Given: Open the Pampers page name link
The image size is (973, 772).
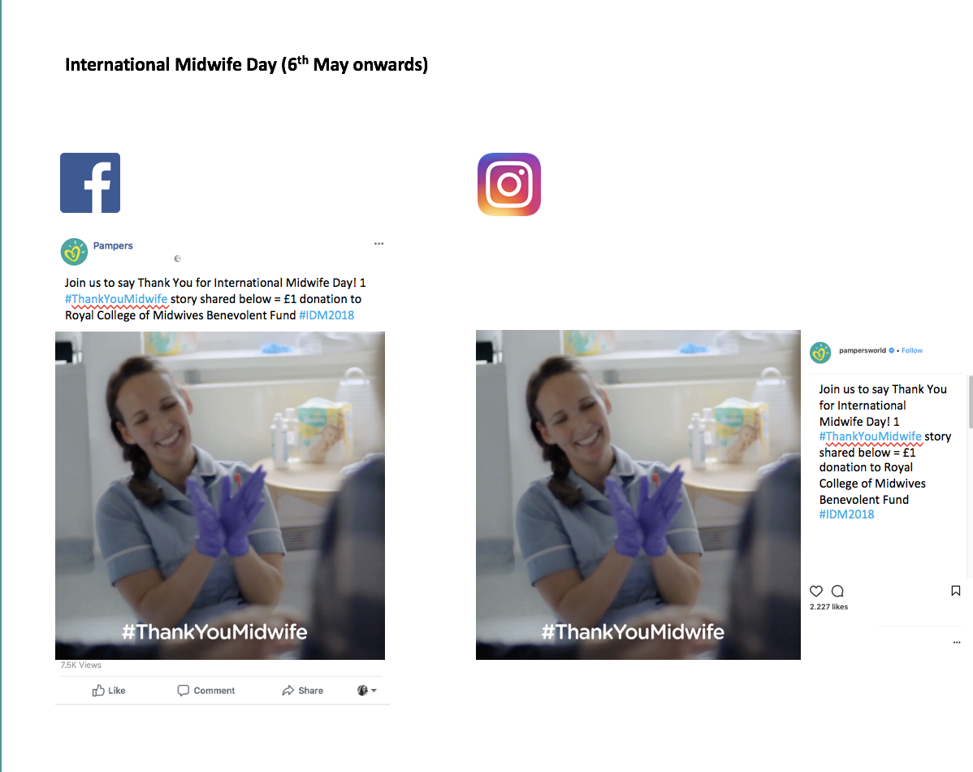Looking at the screenshot, I should [113, 245].
